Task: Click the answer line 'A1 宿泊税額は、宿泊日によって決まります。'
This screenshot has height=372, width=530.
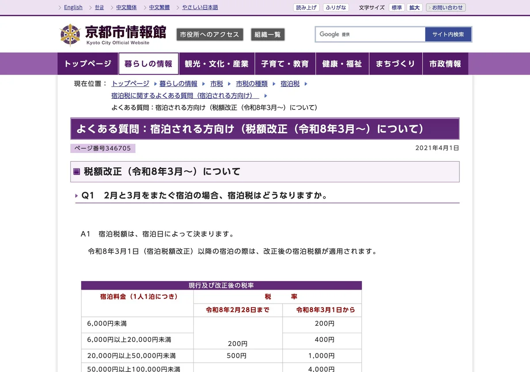Action: [157, 234]
